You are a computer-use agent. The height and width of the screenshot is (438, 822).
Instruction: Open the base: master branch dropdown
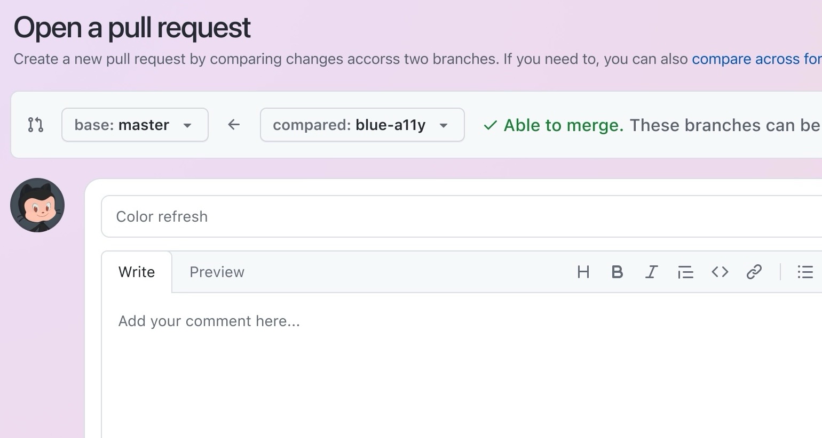click(135, 125)
